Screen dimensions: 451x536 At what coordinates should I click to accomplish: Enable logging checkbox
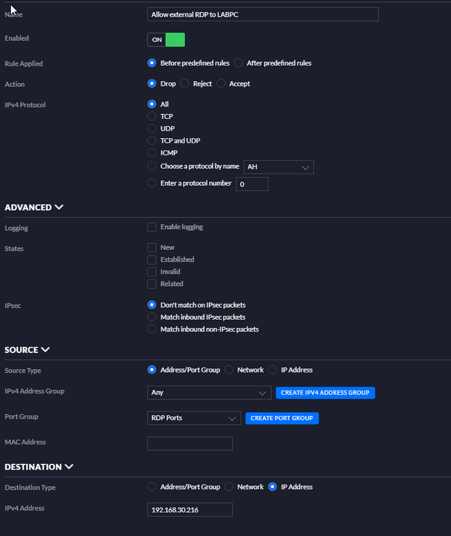(151, 227)
